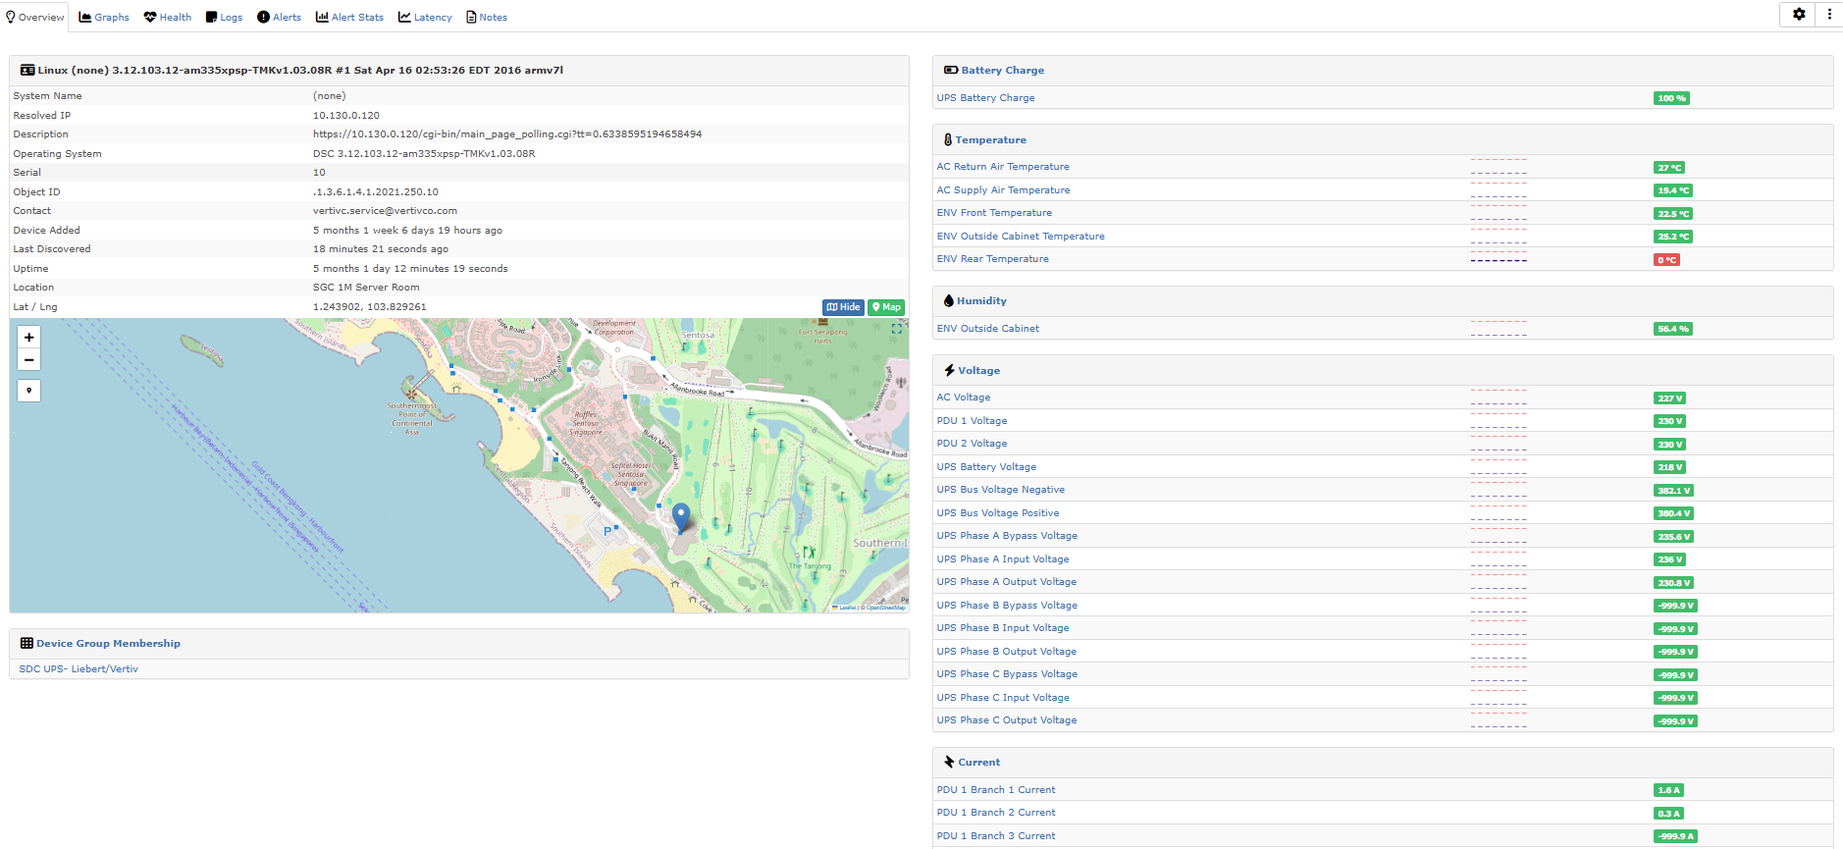Click the red 0 °C rear temperature badge
Viewport: 1843px width, 849px height.
pyautogui.click(x=1666, y=260)
